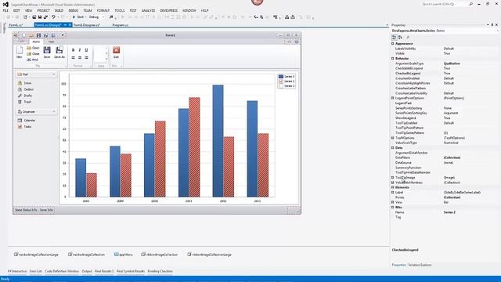Select the Help ribbon tab in Form1
This screenshot has width=501, height=282.
click(x=51, y=42)
